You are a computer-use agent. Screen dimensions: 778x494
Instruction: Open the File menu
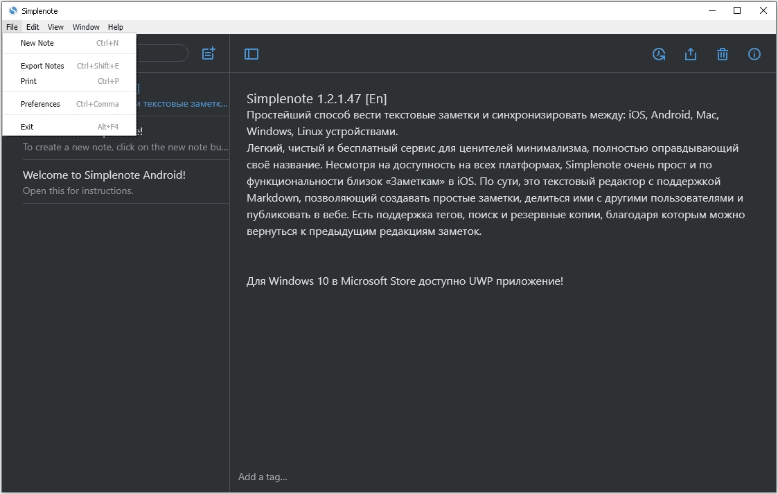[12, 27]
